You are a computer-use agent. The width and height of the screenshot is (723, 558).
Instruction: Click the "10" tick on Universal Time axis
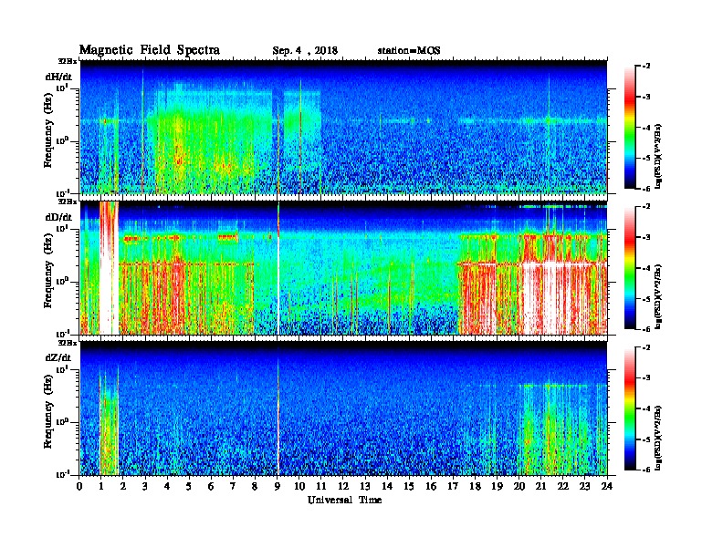(299, 487)
